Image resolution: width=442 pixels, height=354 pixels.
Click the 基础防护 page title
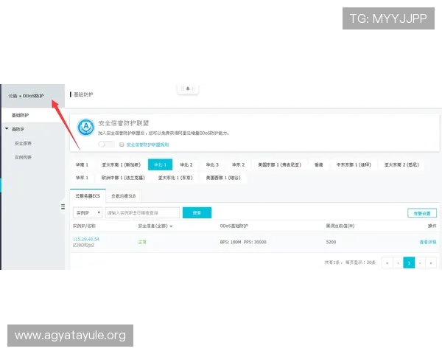click(x=83, y=94)
